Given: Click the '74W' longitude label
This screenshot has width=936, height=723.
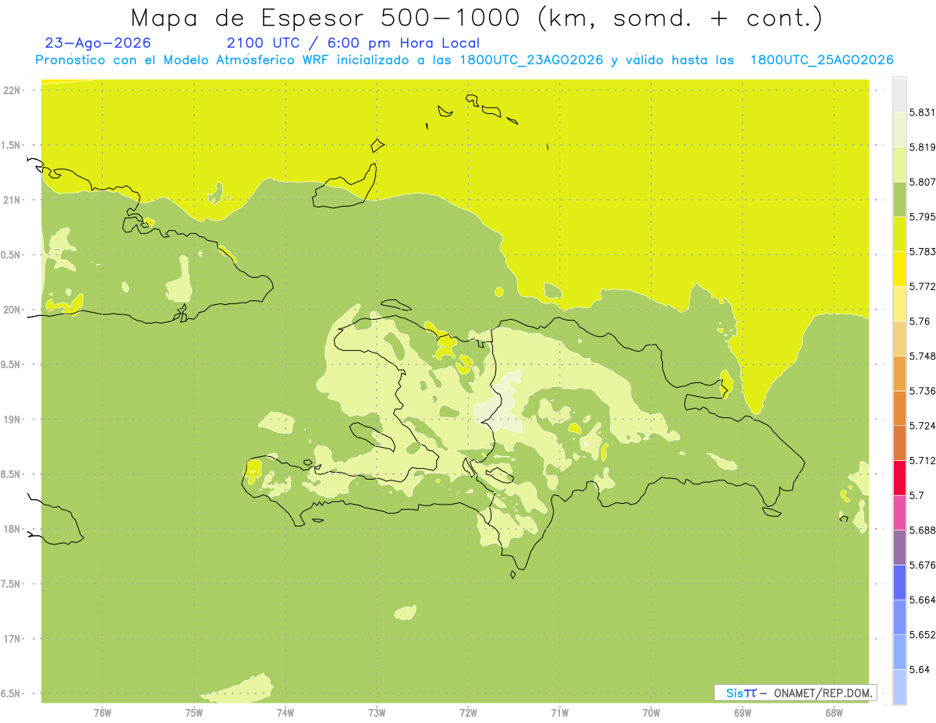Looking at the screenshot, I should click(285, 713).
